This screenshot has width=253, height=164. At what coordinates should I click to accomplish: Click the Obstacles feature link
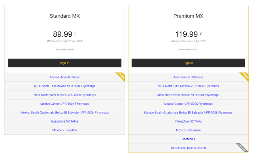click(188, 139)
